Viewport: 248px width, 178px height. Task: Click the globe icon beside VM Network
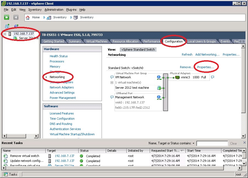159,77
